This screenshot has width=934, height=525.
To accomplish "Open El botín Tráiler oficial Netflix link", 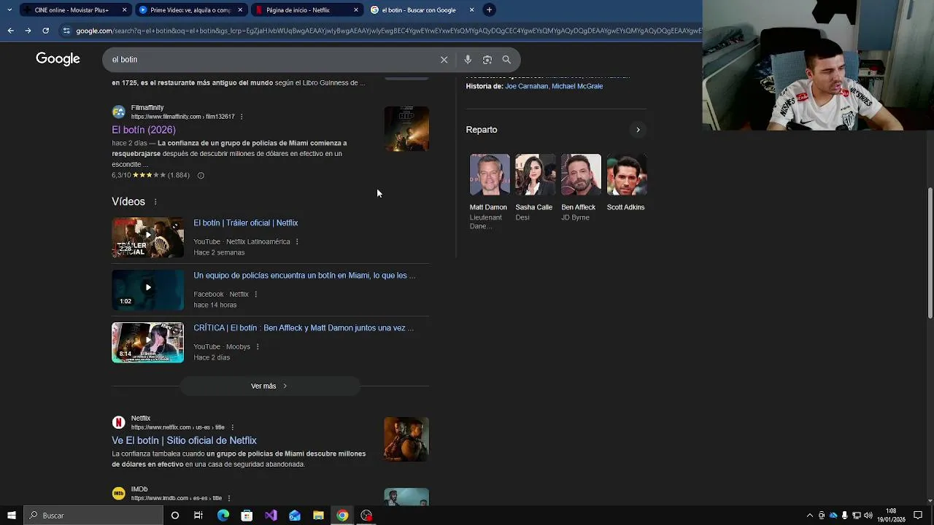I will pos(245,223).
